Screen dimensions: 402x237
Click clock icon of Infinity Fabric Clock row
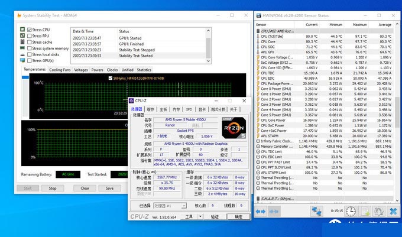258,141
